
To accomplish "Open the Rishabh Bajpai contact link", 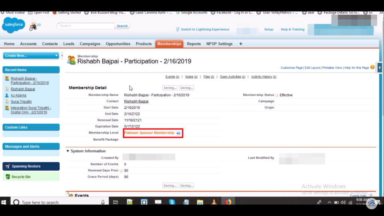I will coord(136,101).
